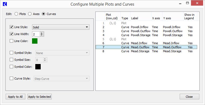The height and width of the screenshot is (105, 205).
Task: Open the green Line Color swatch
Action: (35, 41)
